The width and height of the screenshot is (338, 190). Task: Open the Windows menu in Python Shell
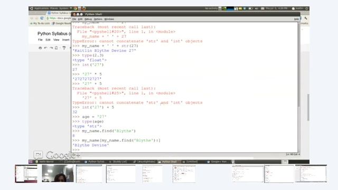coord(109,19)
